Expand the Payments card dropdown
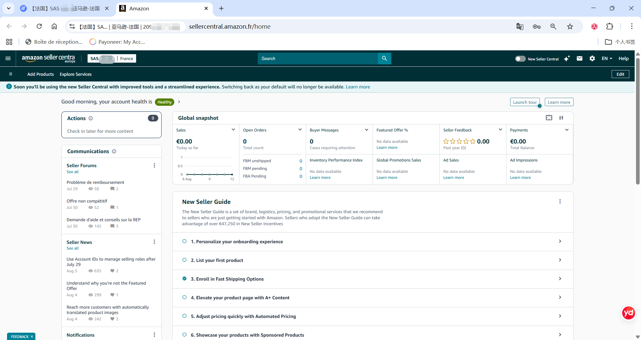Image resolution: width=641 pixels, height=340 pixels. point(567,130)
